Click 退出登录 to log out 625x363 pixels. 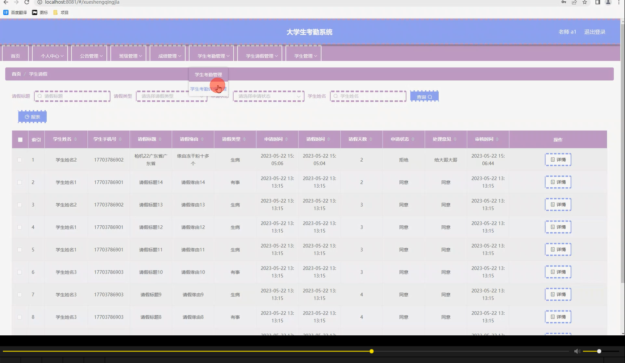594,32
